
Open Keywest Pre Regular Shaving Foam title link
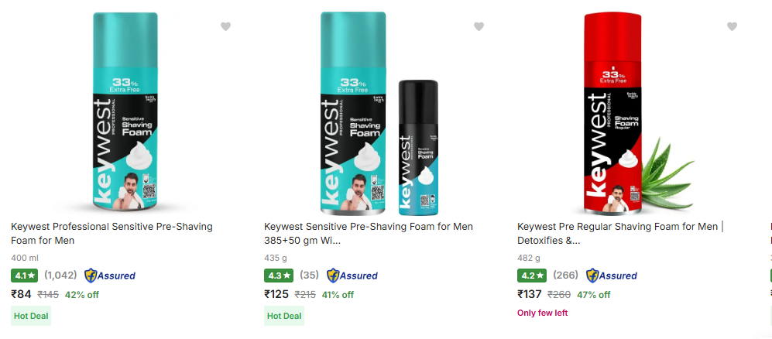click(x=619, y=234)
